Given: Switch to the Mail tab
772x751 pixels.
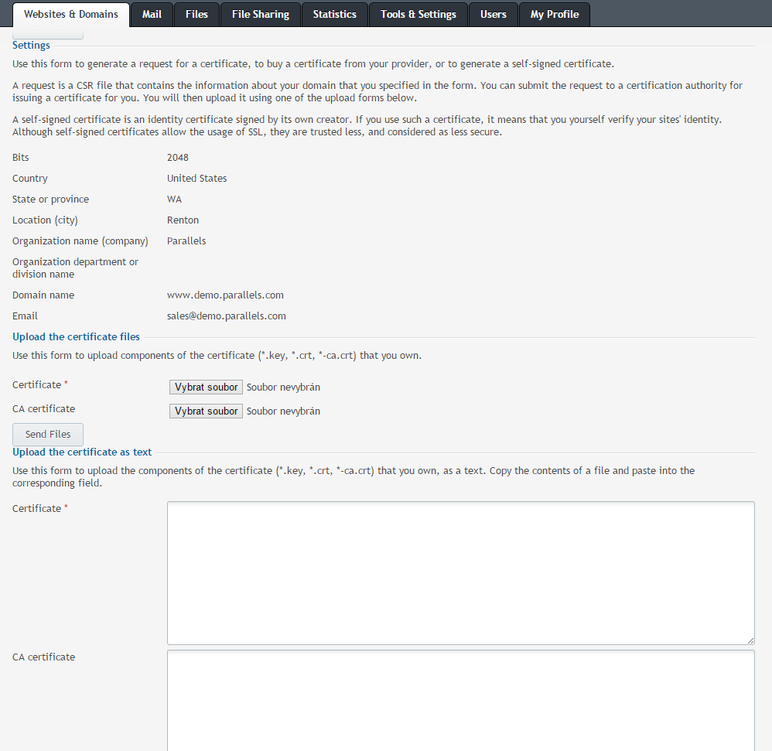Looking at the screenshot, I should (152, 15).
